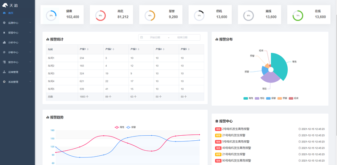
Task: Open the 报告中心 sidebar menu item
Action: click(x=17, y=62)
